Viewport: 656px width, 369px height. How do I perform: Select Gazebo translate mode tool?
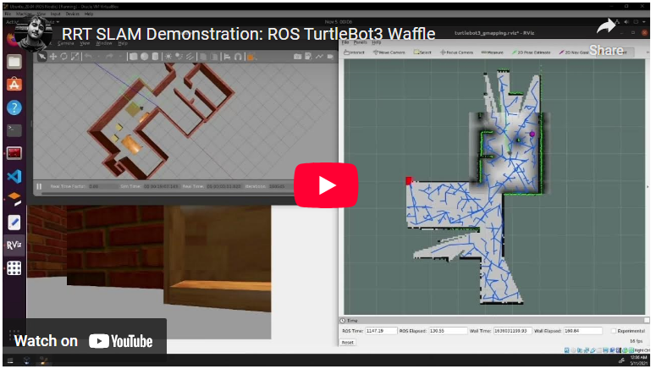pos(52,57)
